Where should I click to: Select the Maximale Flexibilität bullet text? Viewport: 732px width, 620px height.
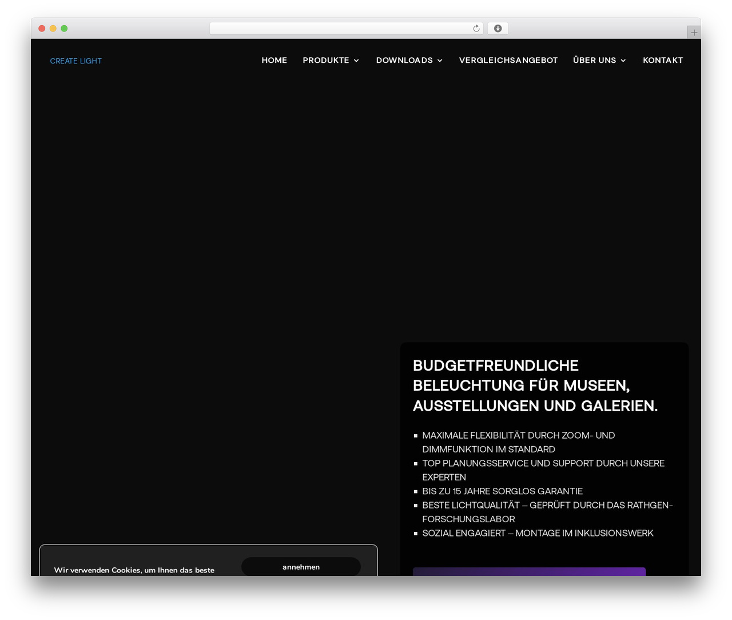coord(519,442)
